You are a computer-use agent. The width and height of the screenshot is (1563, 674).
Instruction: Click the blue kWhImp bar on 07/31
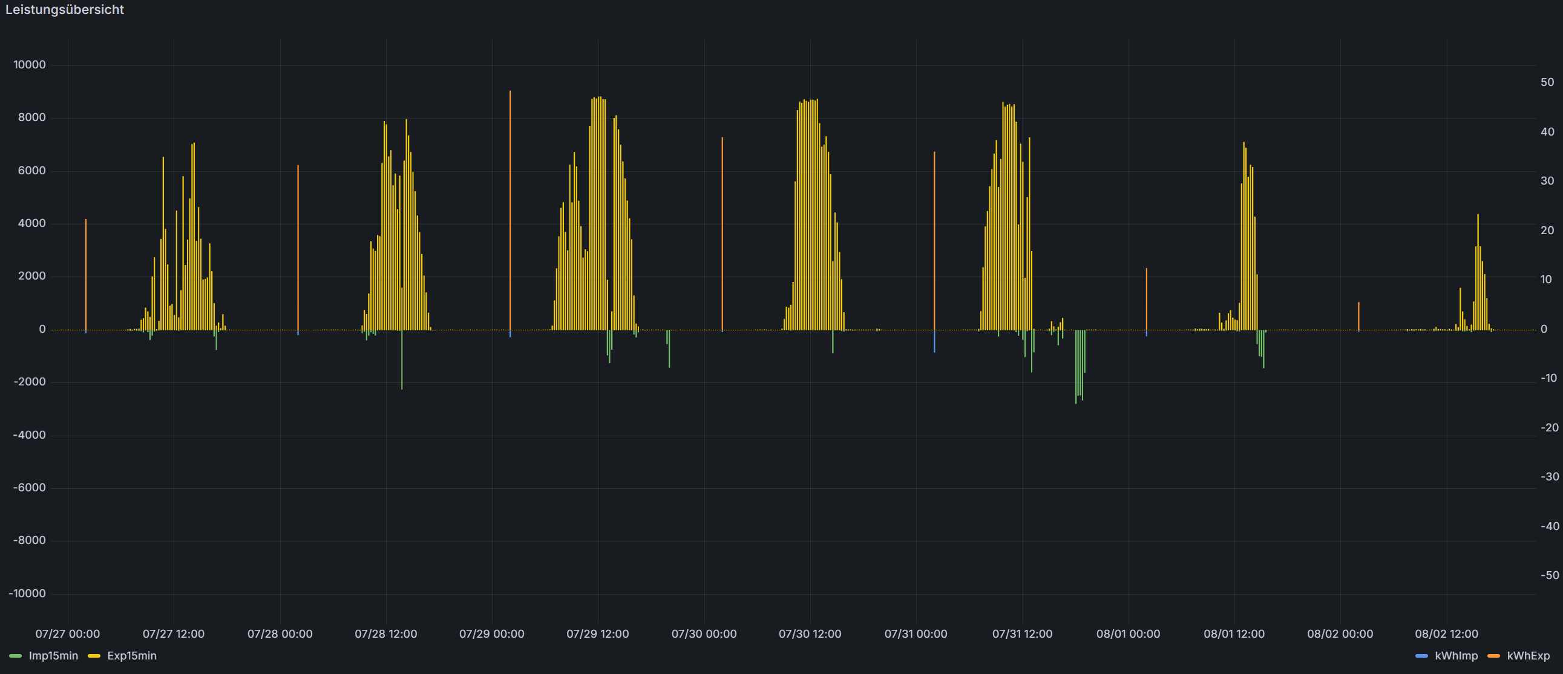(x=934, y=341)
